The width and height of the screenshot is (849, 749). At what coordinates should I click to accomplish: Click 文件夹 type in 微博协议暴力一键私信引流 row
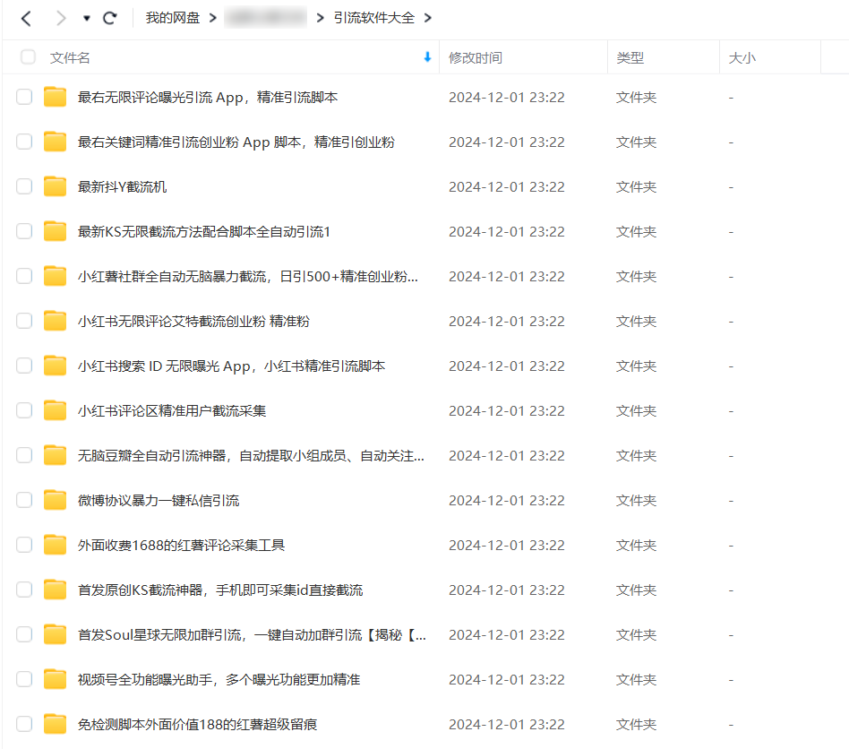(636, 501)
